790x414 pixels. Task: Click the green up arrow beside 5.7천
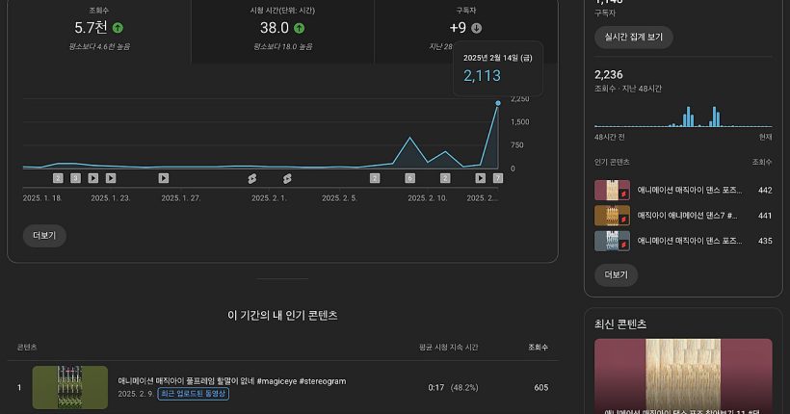tap(118, 28)
